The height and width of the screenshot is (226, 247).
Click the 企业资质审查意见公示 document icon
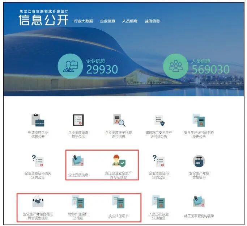78,120
